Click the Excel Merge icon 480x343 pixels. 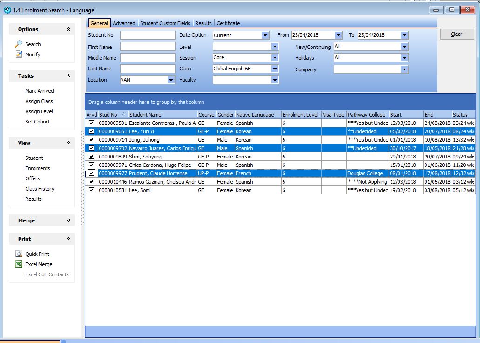tap(19, 264)
